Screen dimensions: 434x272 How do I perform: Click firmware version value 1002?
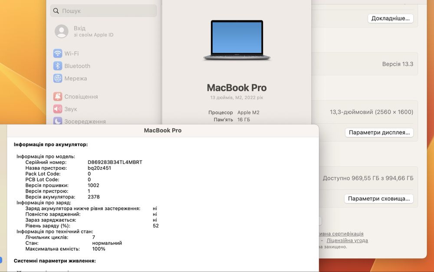coord(93,185)
